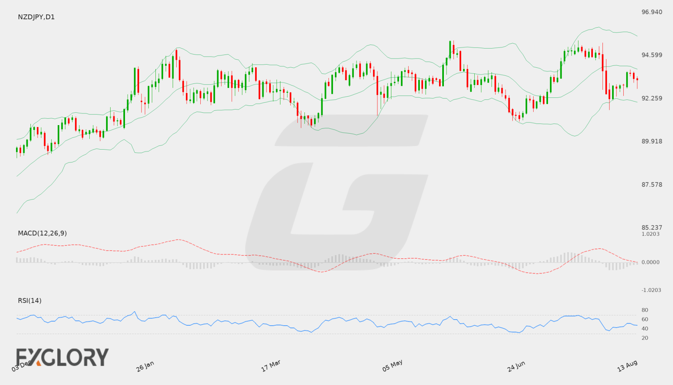Select the 94.599 price axis label
The height and width of the screenshot is (385, 673).
(652, 55)
